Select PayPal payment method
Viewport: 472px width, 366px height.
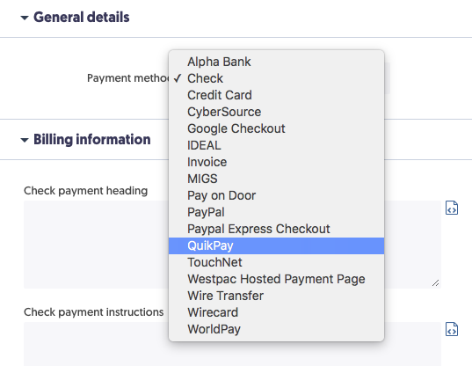(x=276, y=212)
